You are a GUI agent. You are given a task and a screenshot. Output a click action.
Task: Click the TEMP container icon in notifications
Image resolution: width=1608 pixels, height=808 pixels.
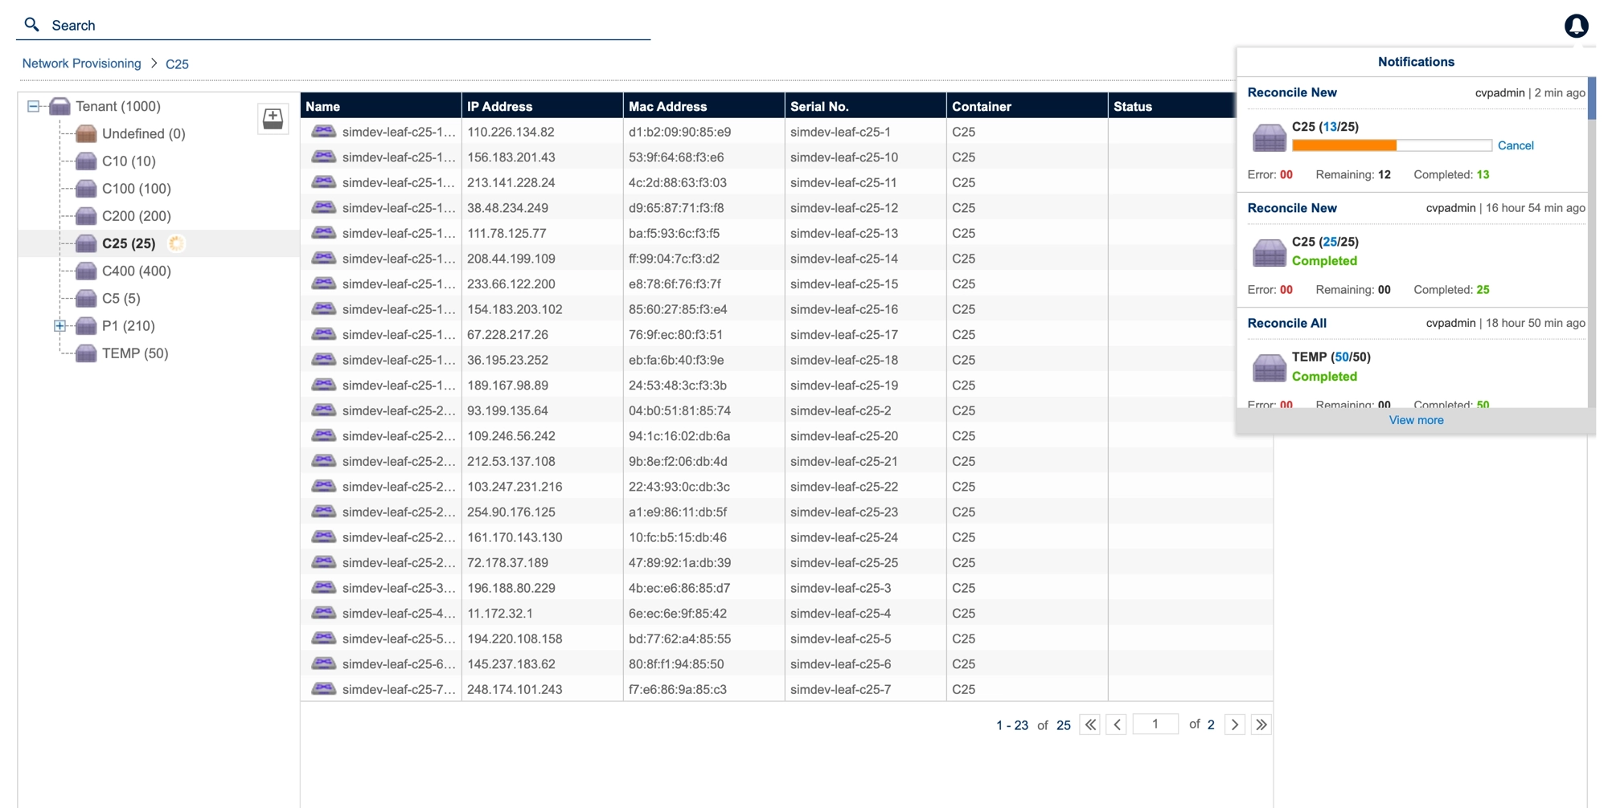click(x=1269, y=368)
